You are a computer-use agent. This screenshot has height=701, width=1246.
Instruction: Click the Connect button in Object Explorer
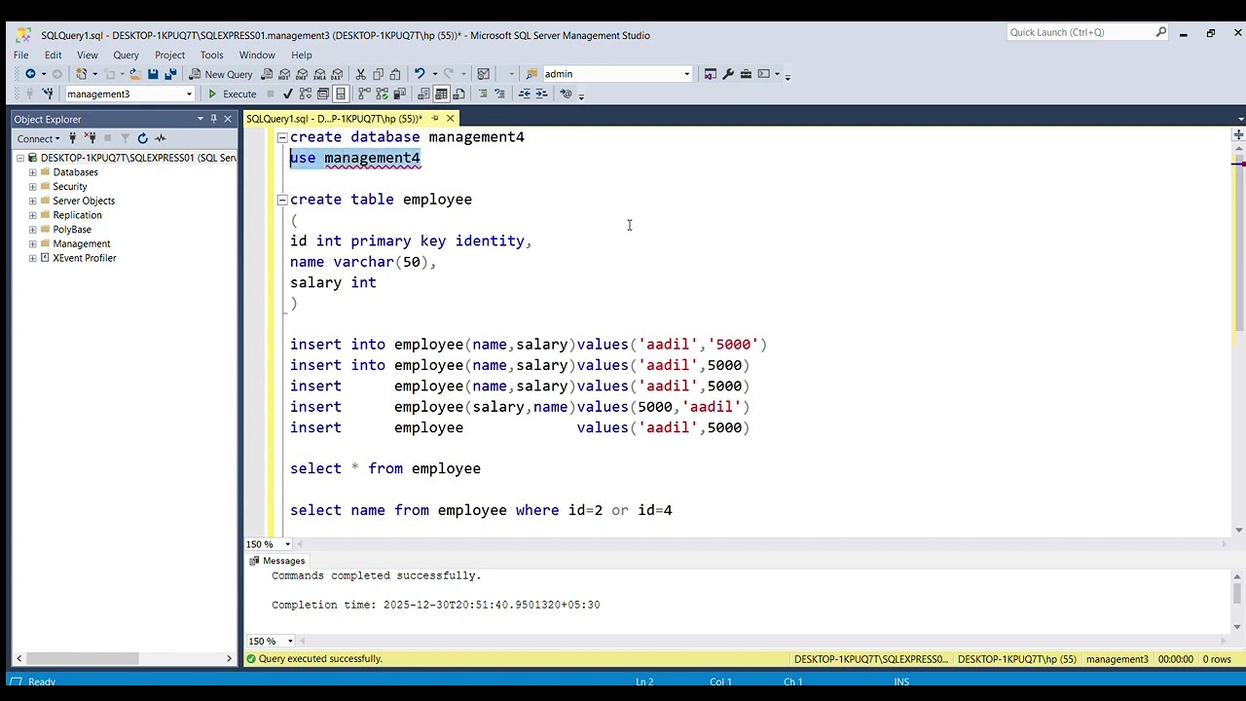pyautogui.click(x=38, y=138)
